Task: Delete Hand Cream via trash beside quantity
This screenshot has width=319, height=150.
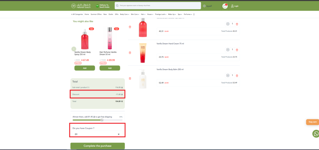Action: click(x=237, y=50)
